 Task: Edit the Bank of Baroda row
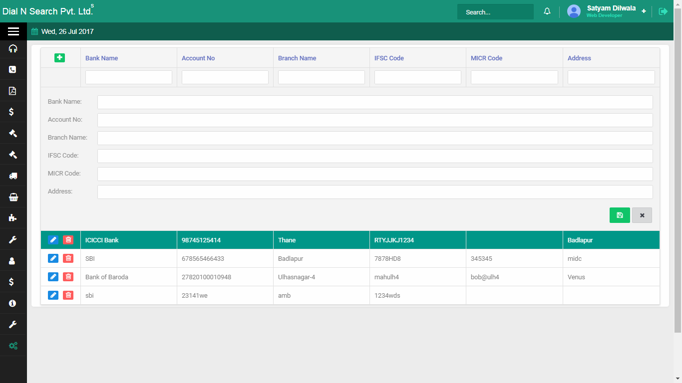[x=53, y=277]
